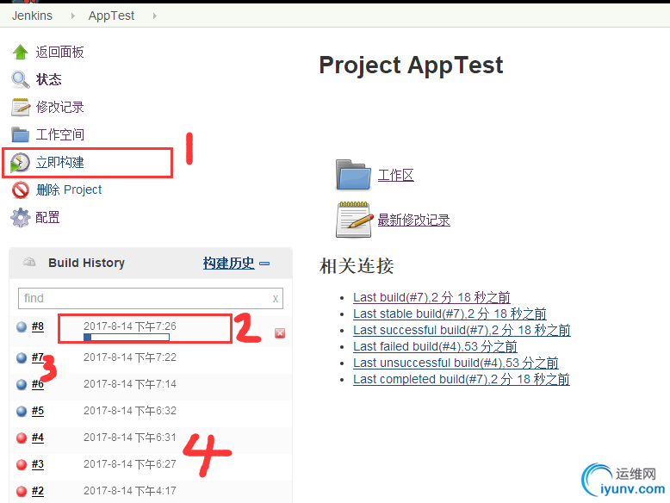The width and height of the screenshot is (670, 503).
Task: Select 立即构建 to start a build
Action: click(x=59, y=163)
